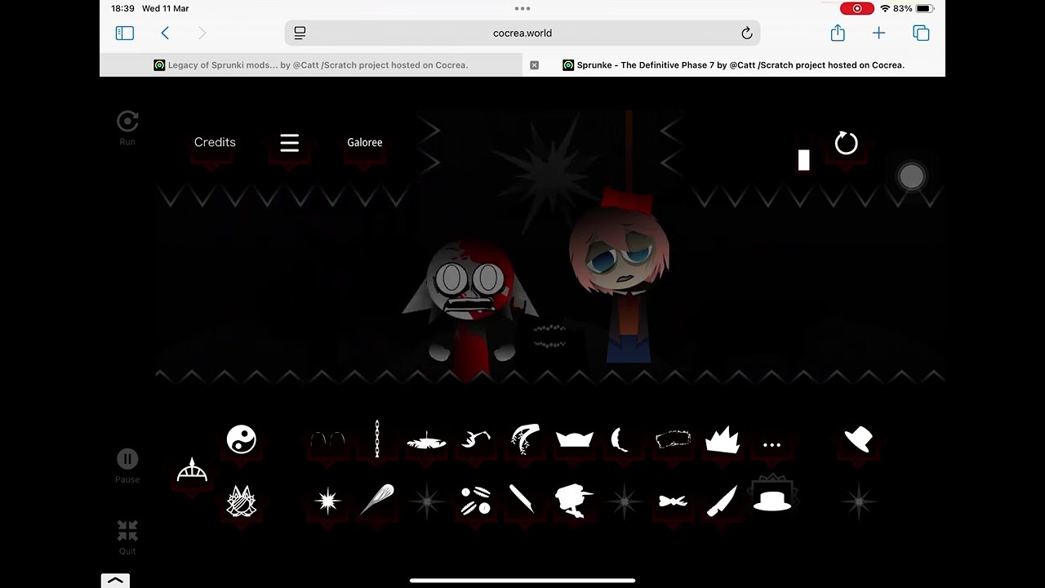
Task: Open the Credits screen
Action: (215, 142)
